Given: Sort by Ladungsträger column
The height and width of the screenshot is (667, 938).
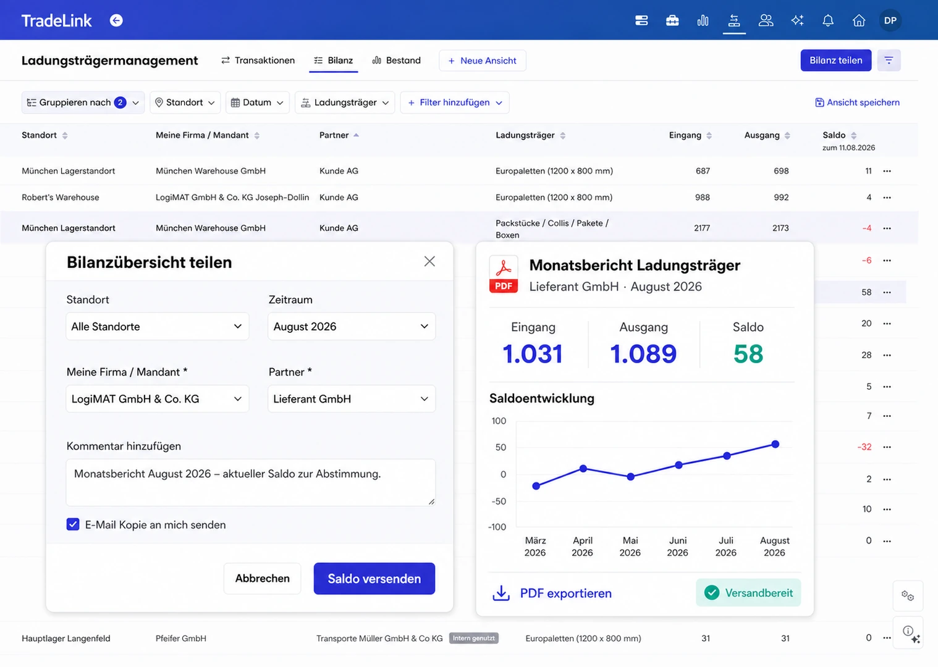Looking at the screenshot, I should [562, 135].
